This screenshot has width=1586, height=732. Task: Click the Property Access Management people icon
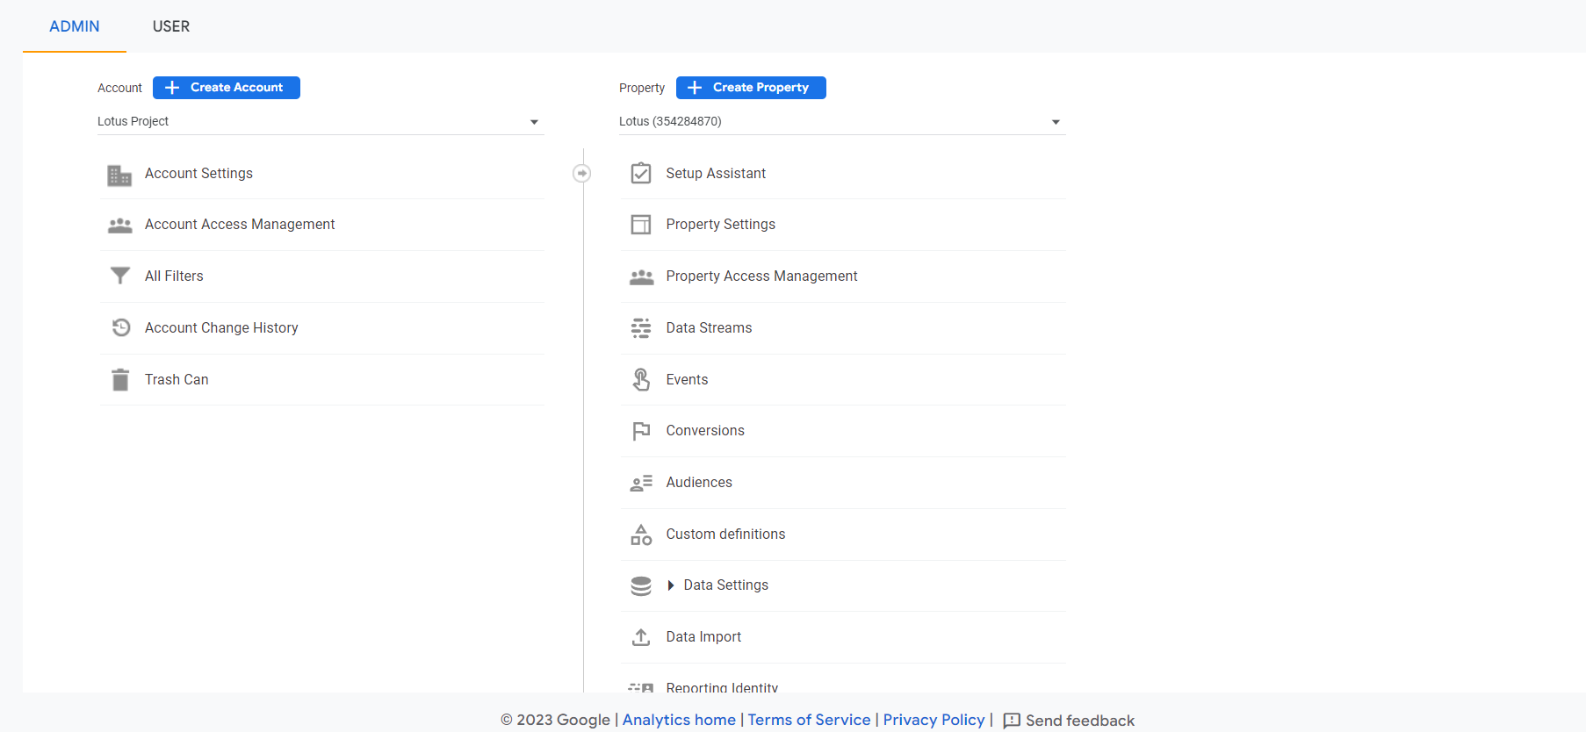[641, 277]
